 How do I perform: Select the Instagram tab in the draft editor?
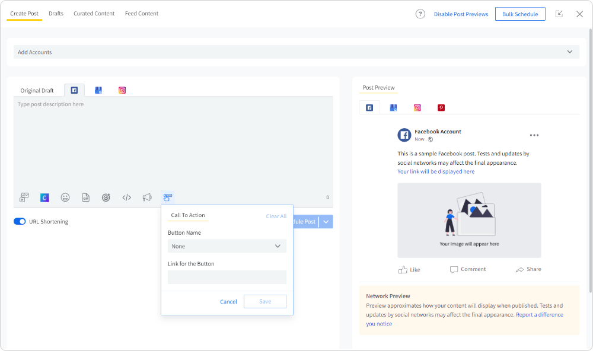(x=122, y=90)
